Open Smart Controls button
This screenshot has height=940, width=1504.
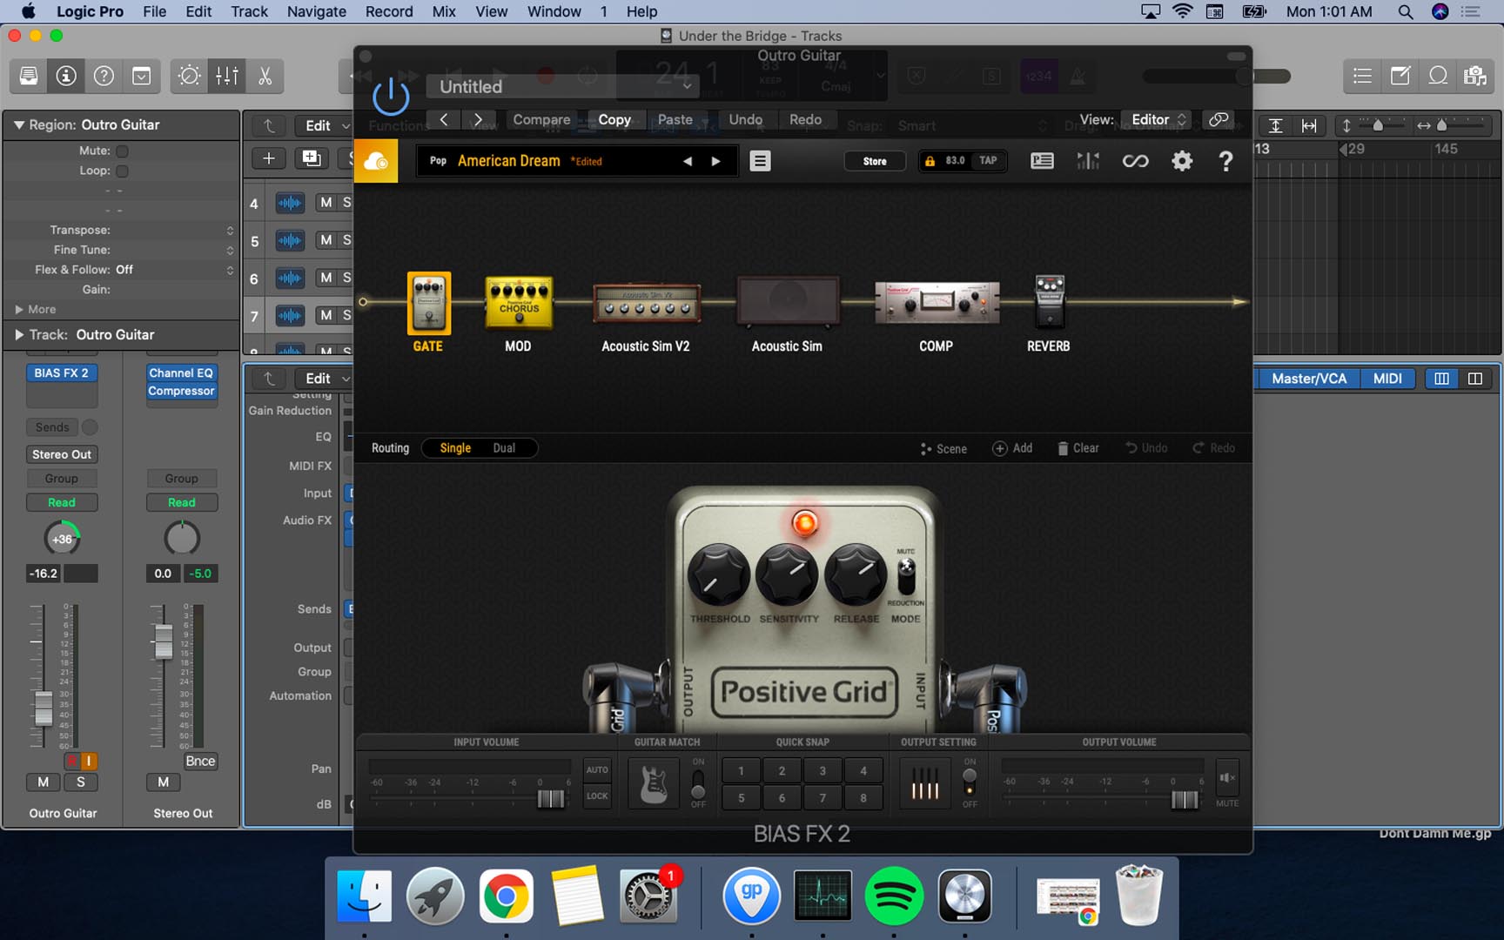[x=189, y=76]
